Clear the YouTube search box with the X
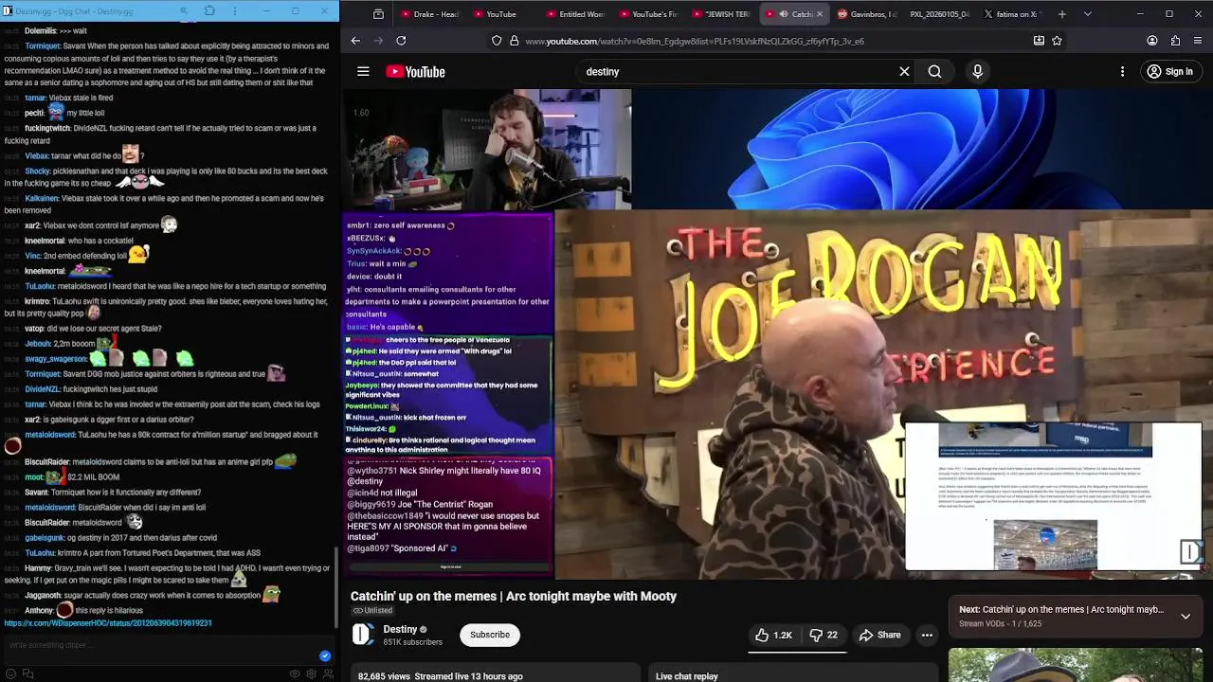The height and width of the screenshot is (682, 1213). 904,71
